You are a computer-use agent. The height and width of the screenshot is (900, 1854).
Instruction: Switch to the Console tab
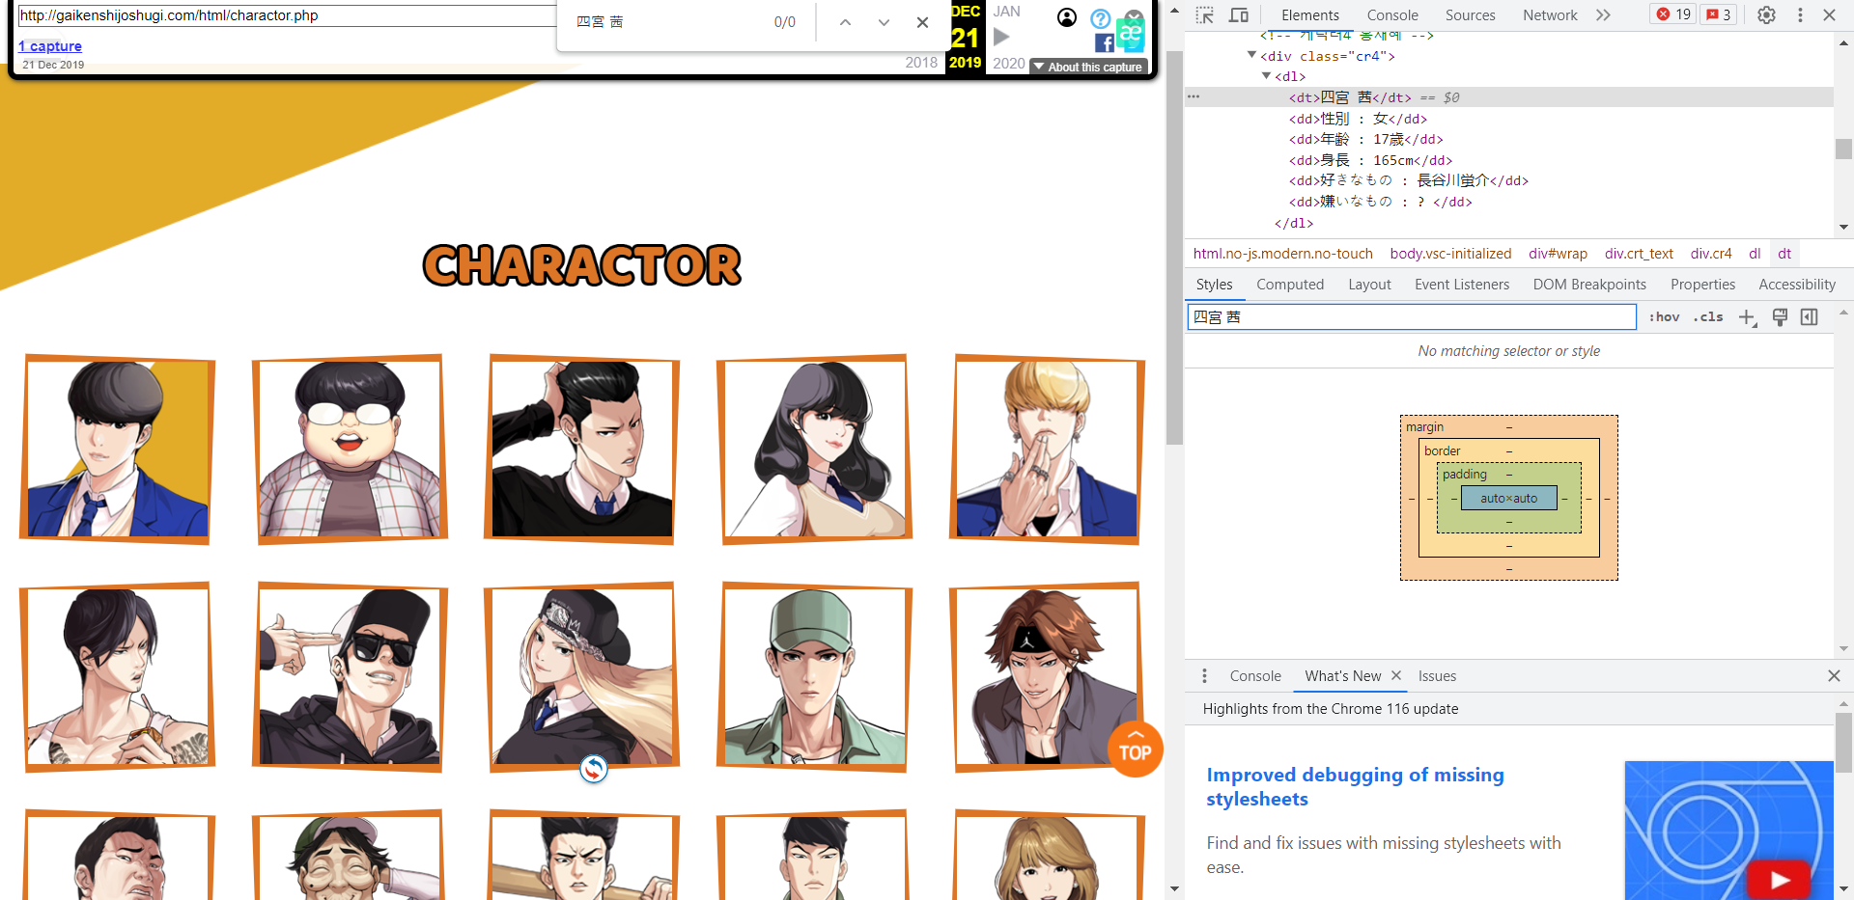point(1392,14)
